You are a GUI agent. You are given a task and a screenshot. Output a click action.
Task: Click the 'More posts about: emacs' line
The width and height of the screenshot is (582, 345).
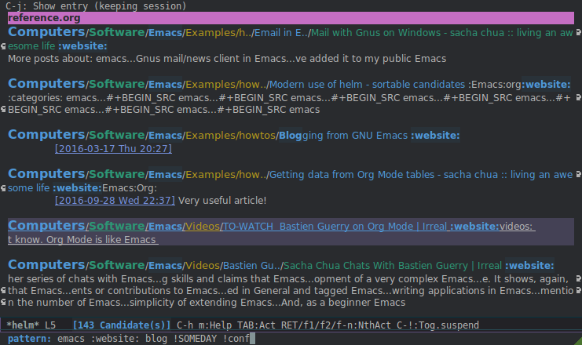tap(227, 59)
